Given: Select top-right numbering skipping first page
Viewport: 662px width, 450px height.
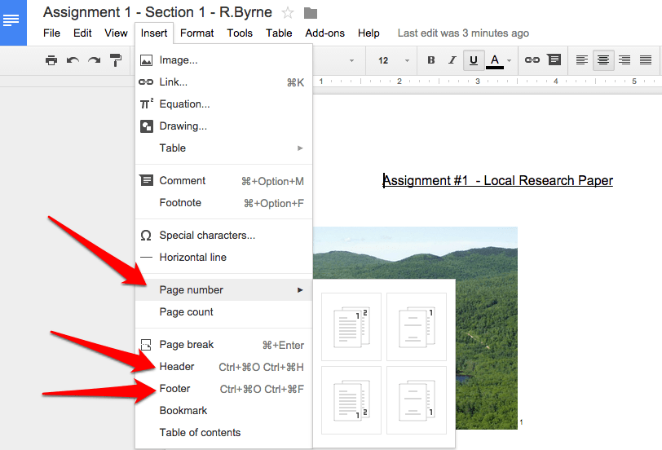Looking at the screenshot, I should [x=417, y=327].
